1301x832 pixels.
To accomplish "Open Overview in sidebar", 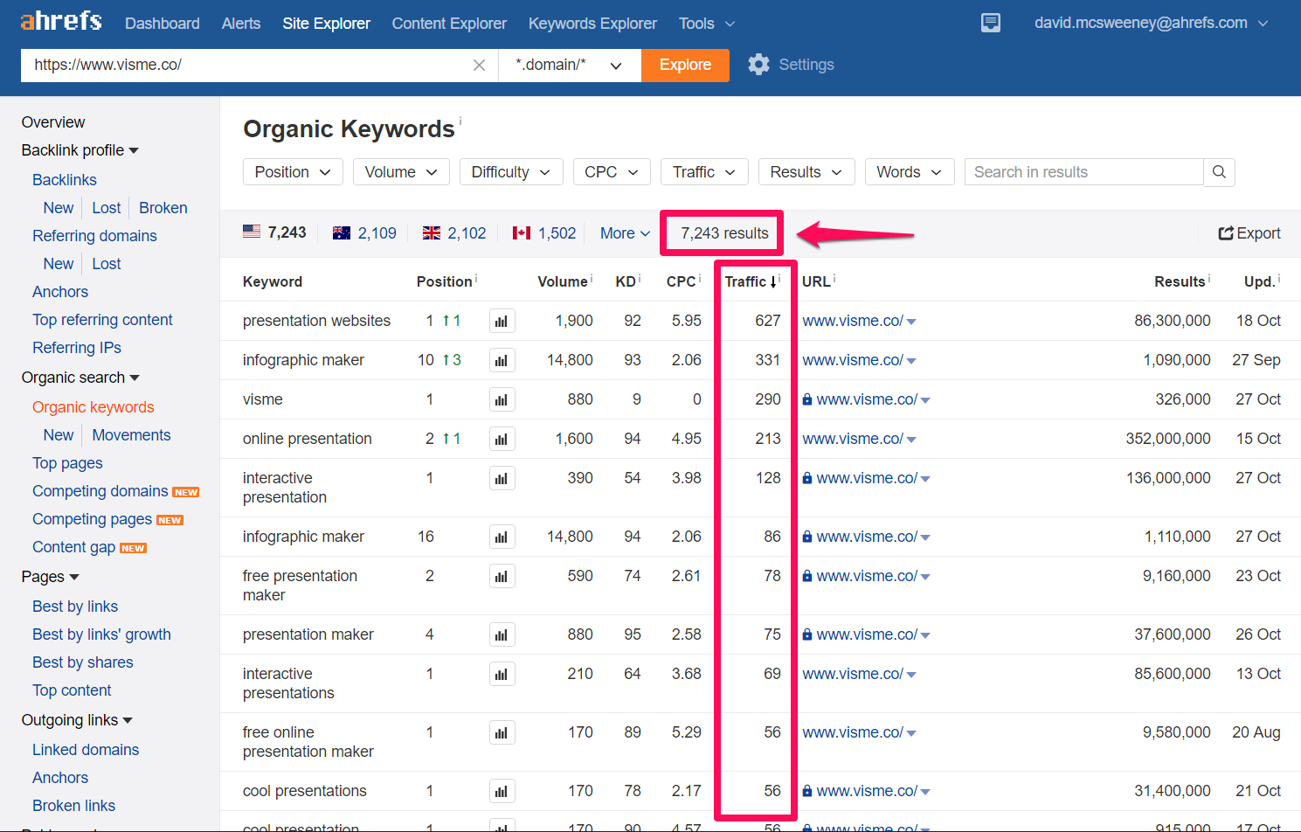I will click(53, 122).
